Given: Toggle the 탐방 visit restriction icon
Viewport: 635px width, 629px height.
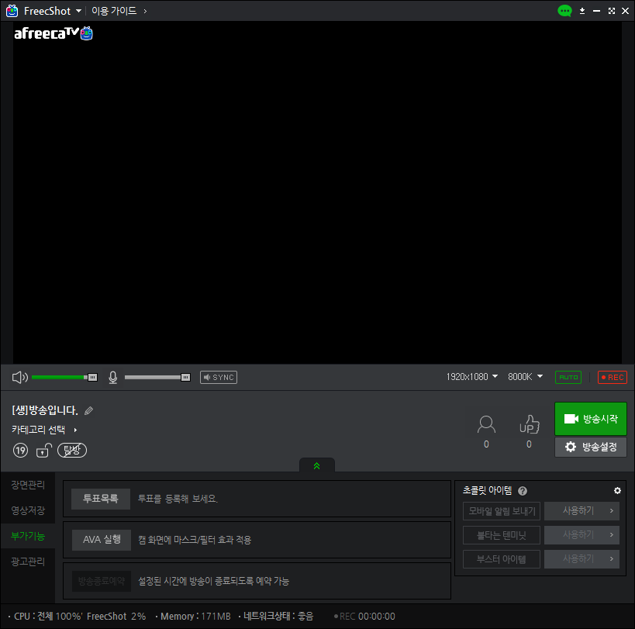Looking at the screenshot, I should [72, 451].
